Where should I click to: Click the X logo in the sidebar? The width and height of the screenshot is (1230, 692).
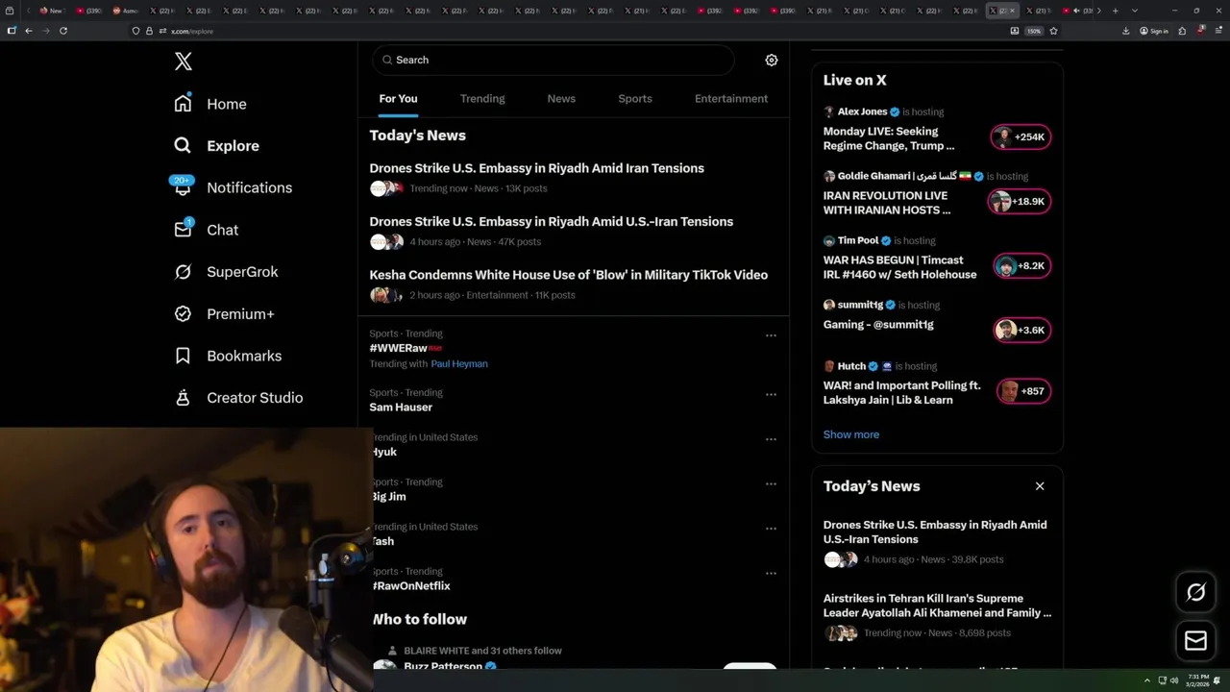[x=184, y=62]
